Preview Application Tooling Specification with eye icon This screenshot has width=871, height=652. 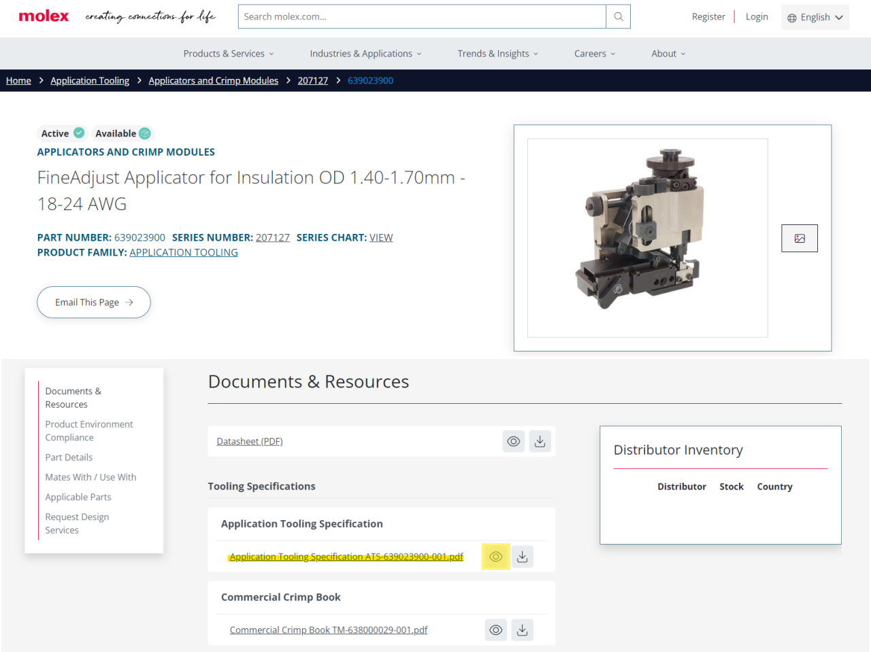496,557
